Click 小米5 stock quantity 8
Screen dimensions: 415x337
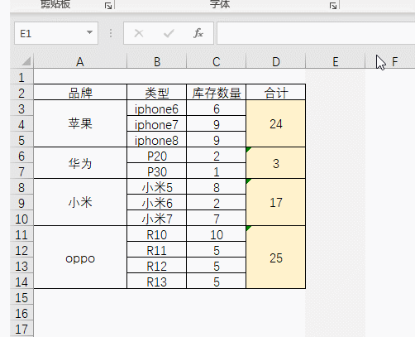217,186
